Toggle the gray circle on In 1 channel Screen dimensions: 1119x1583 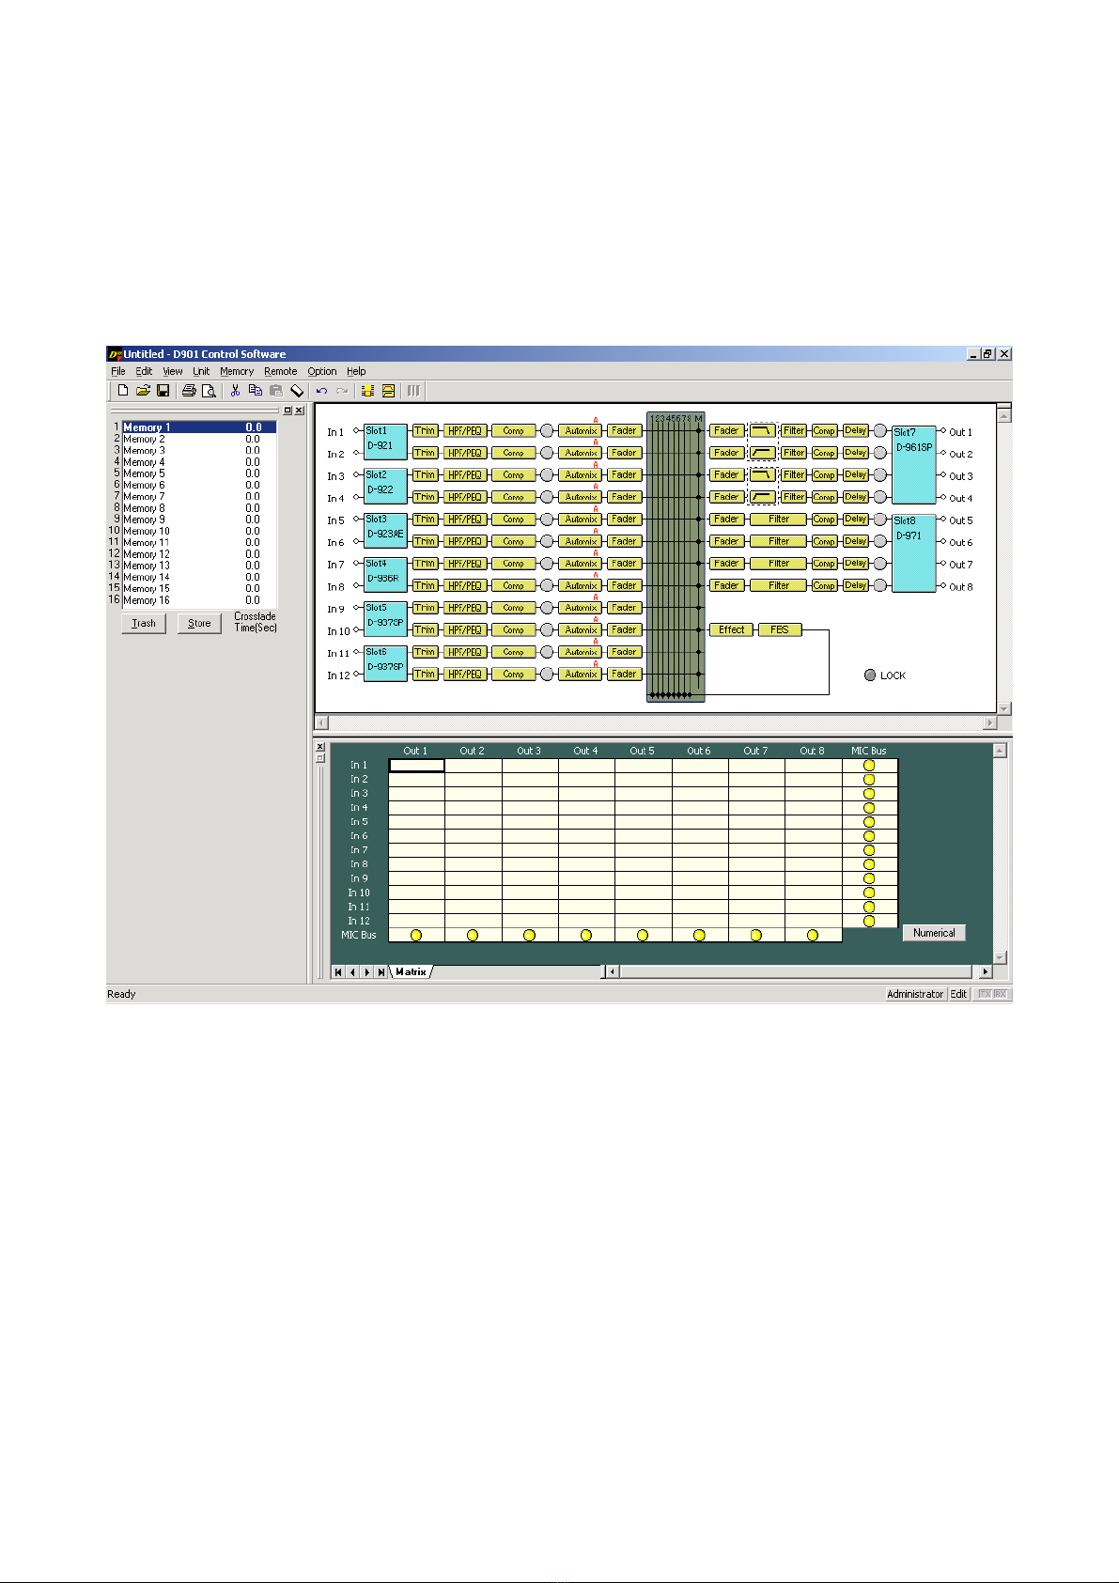pos(547,430)
